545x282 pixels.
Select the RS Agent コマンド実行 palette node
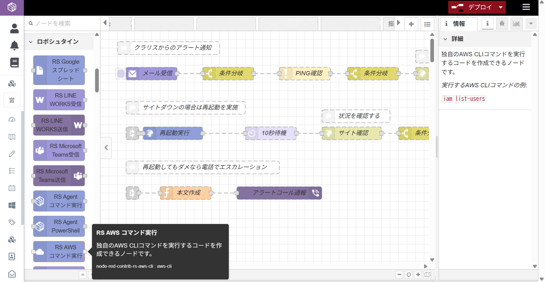tap(59, 201)
